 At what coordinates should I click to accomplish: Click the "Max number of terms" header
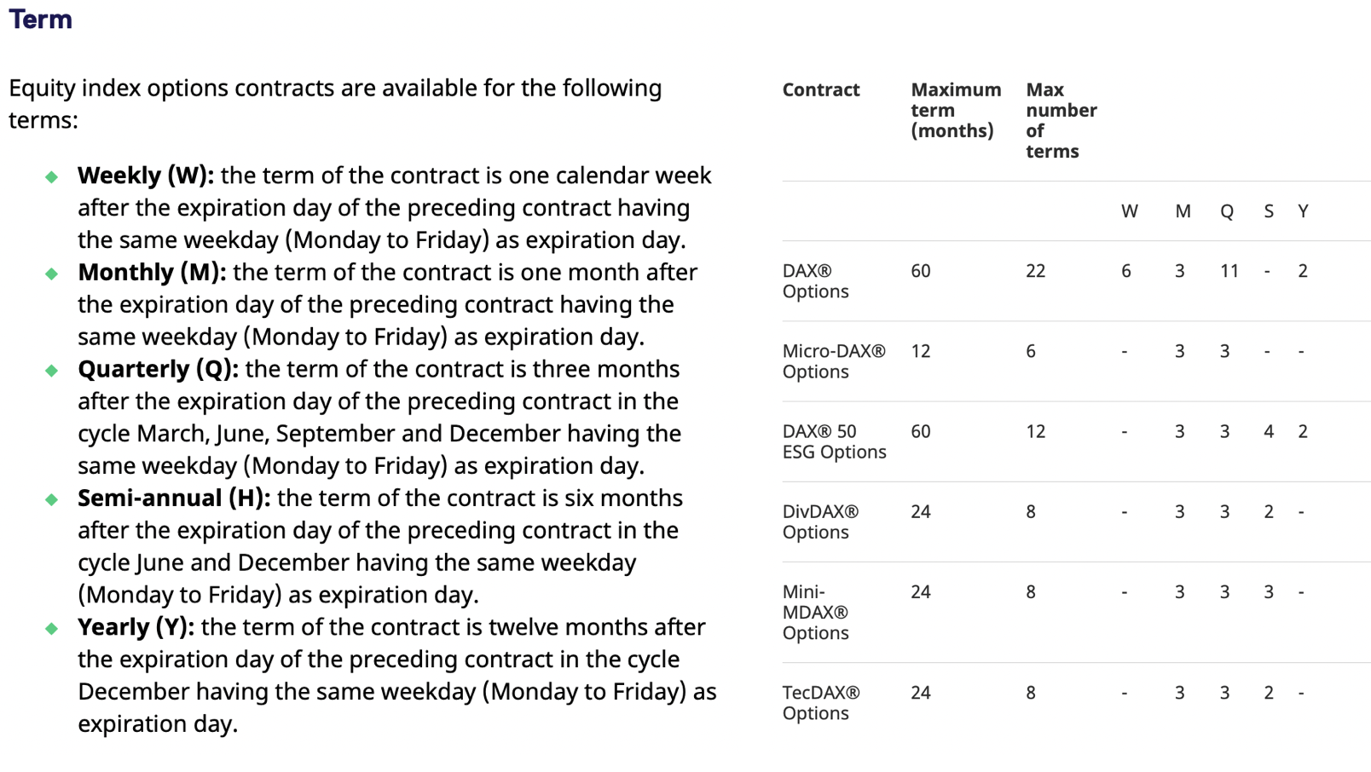(1060, 120)
